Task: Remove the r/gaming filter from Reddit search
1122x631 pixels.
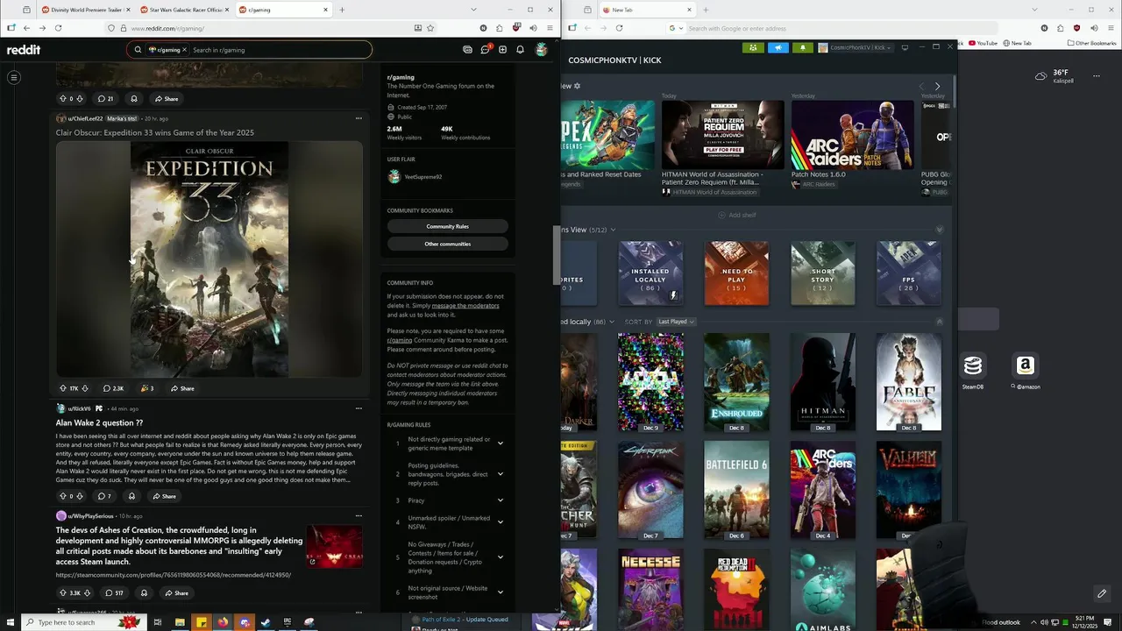Action: click(185, 50)
